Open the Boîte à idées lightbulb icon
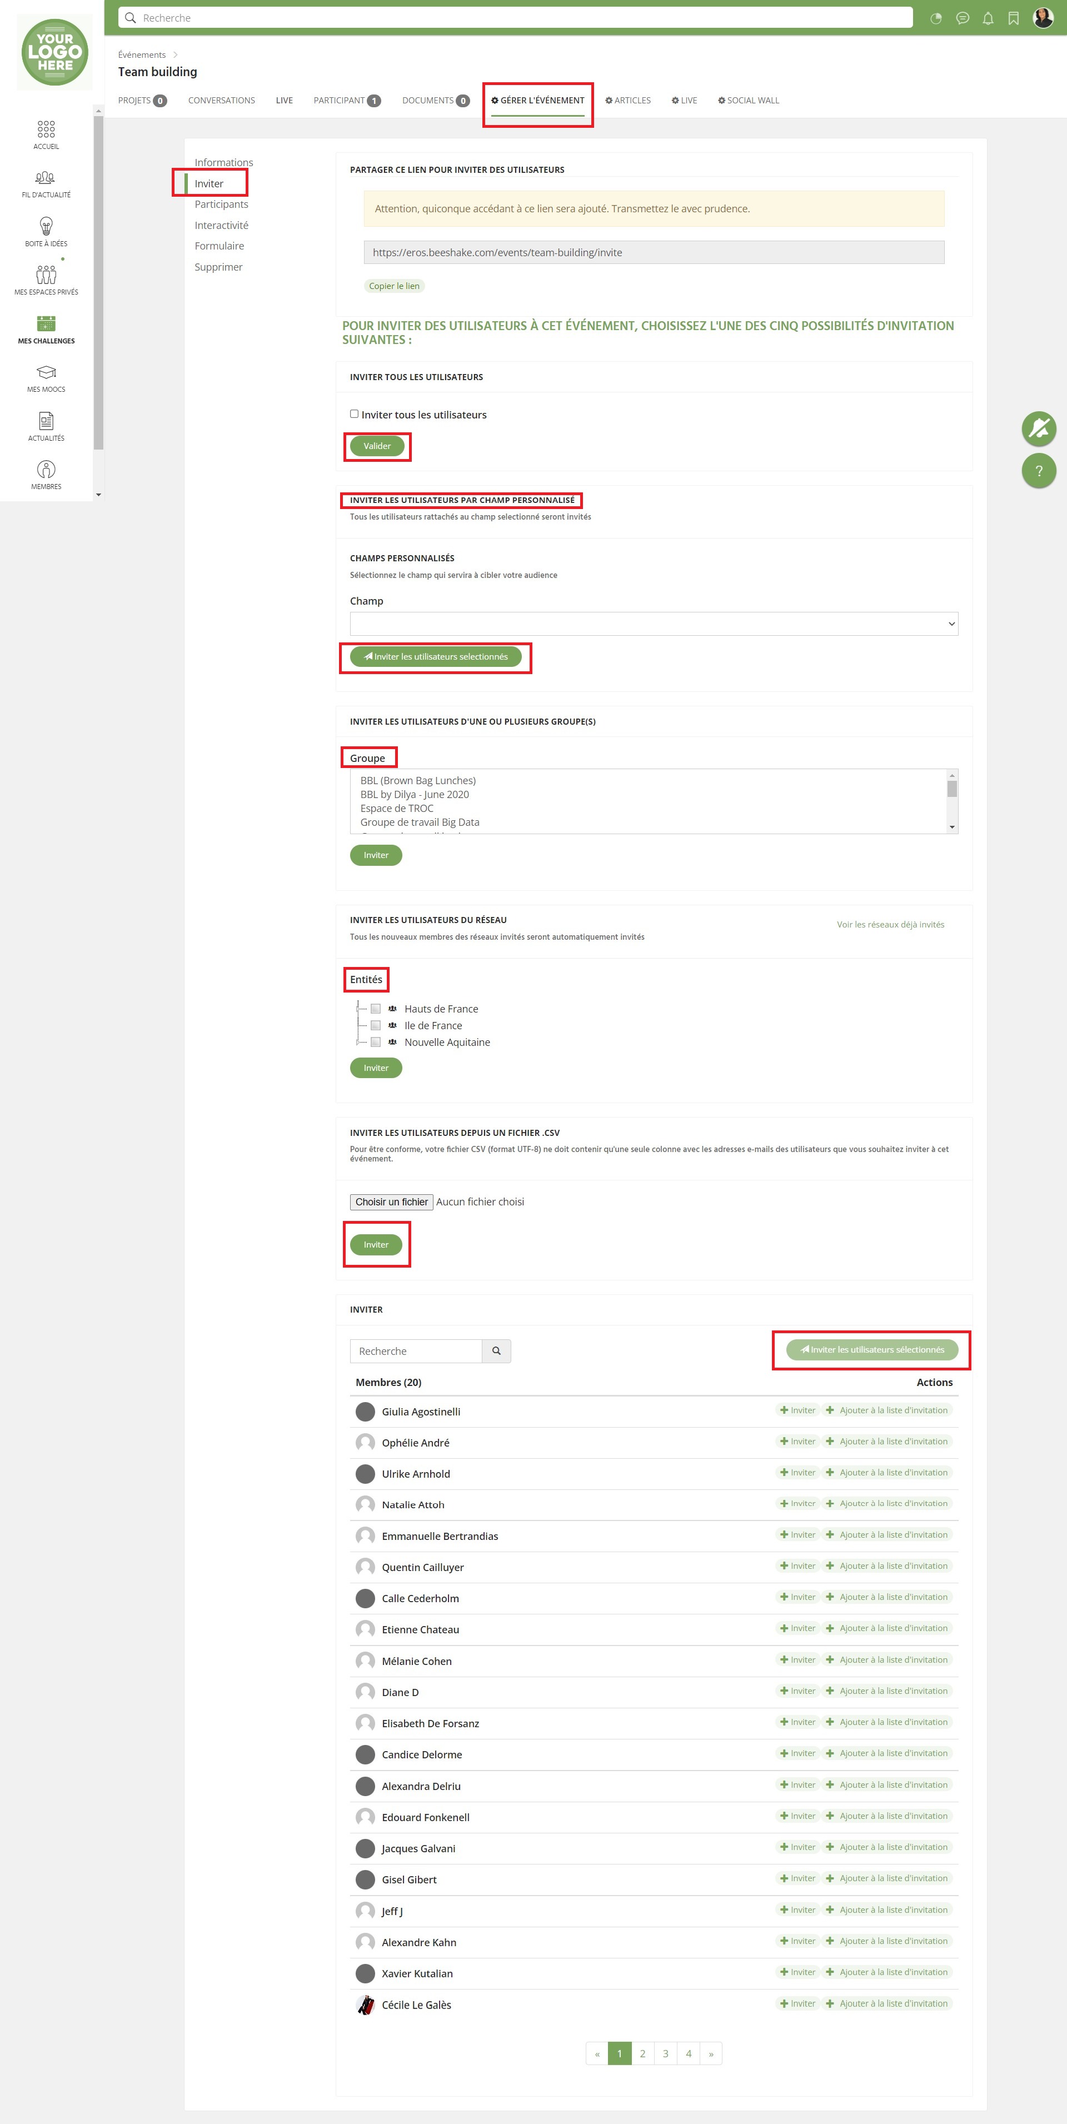 click(x=46, y=226)
